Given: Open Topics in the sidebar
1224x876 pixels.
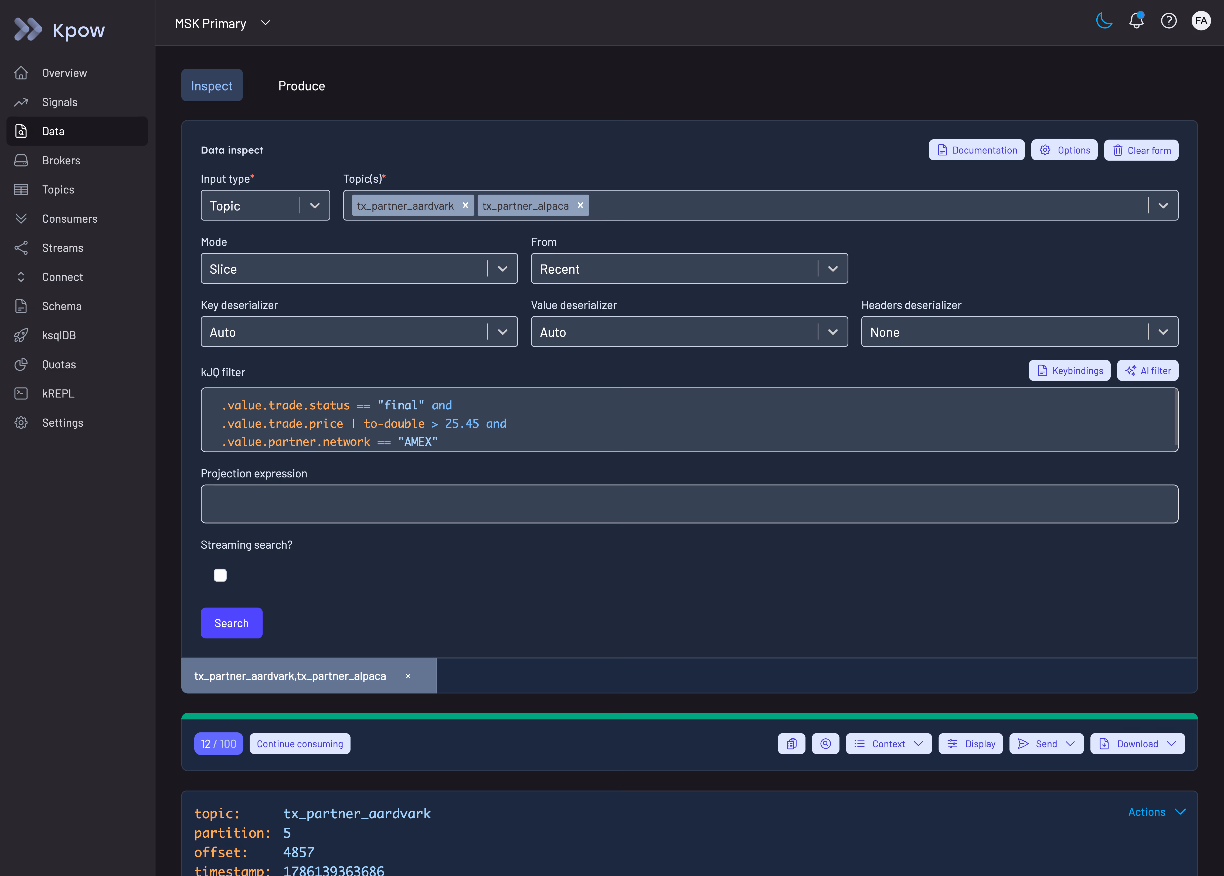Looking at the screenshot, I should point(77,189).
